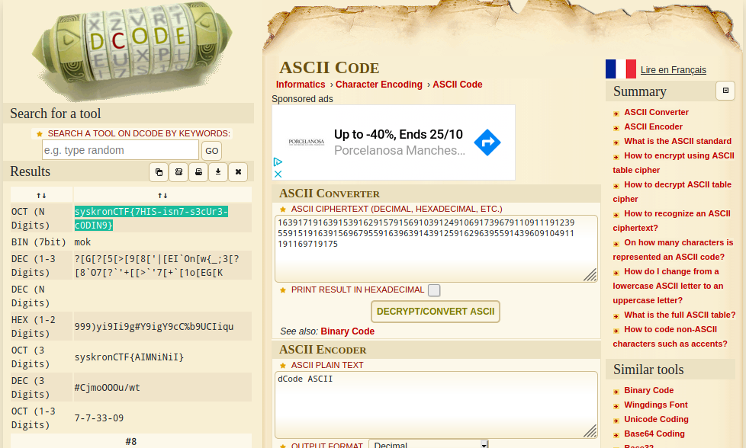Collapse the Summary panel
Viewport: 746px width, 448px height.
725,91
